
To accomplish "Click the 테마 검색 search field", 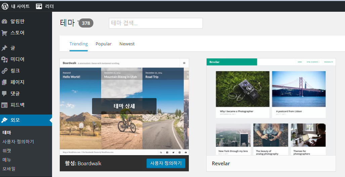I will pos(156,23).
